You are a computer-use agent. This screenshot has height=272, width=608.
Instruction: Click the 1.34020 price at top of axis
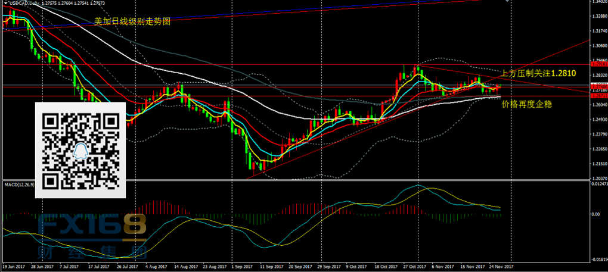pyautogui.click(x=598, y=2)
